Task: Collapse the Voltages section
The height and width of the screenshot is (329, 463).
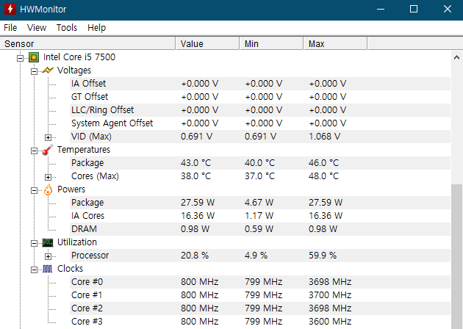Action: pyautogui.click(x=35, y=71)
